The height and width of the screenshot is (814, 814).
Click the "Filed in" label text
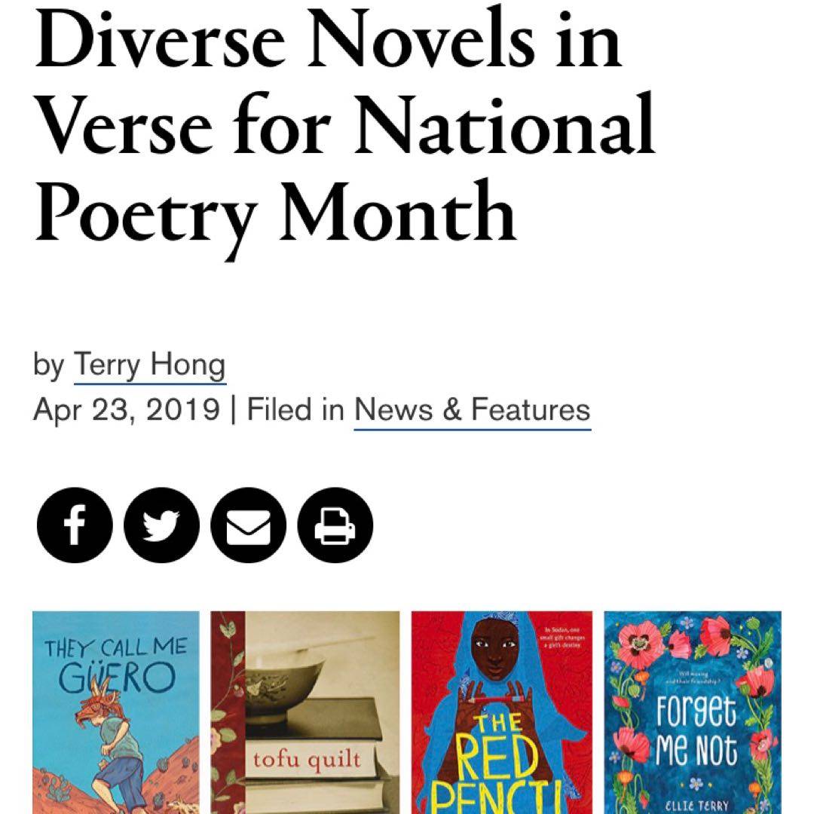pos(295,410)
